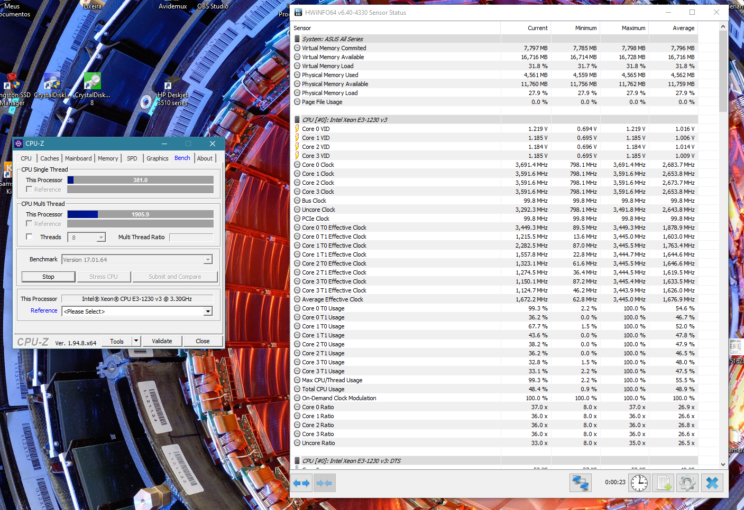744x510 pixels.
Task: Open the About tab in CPU-Z
Action: (x=205, y=158)
